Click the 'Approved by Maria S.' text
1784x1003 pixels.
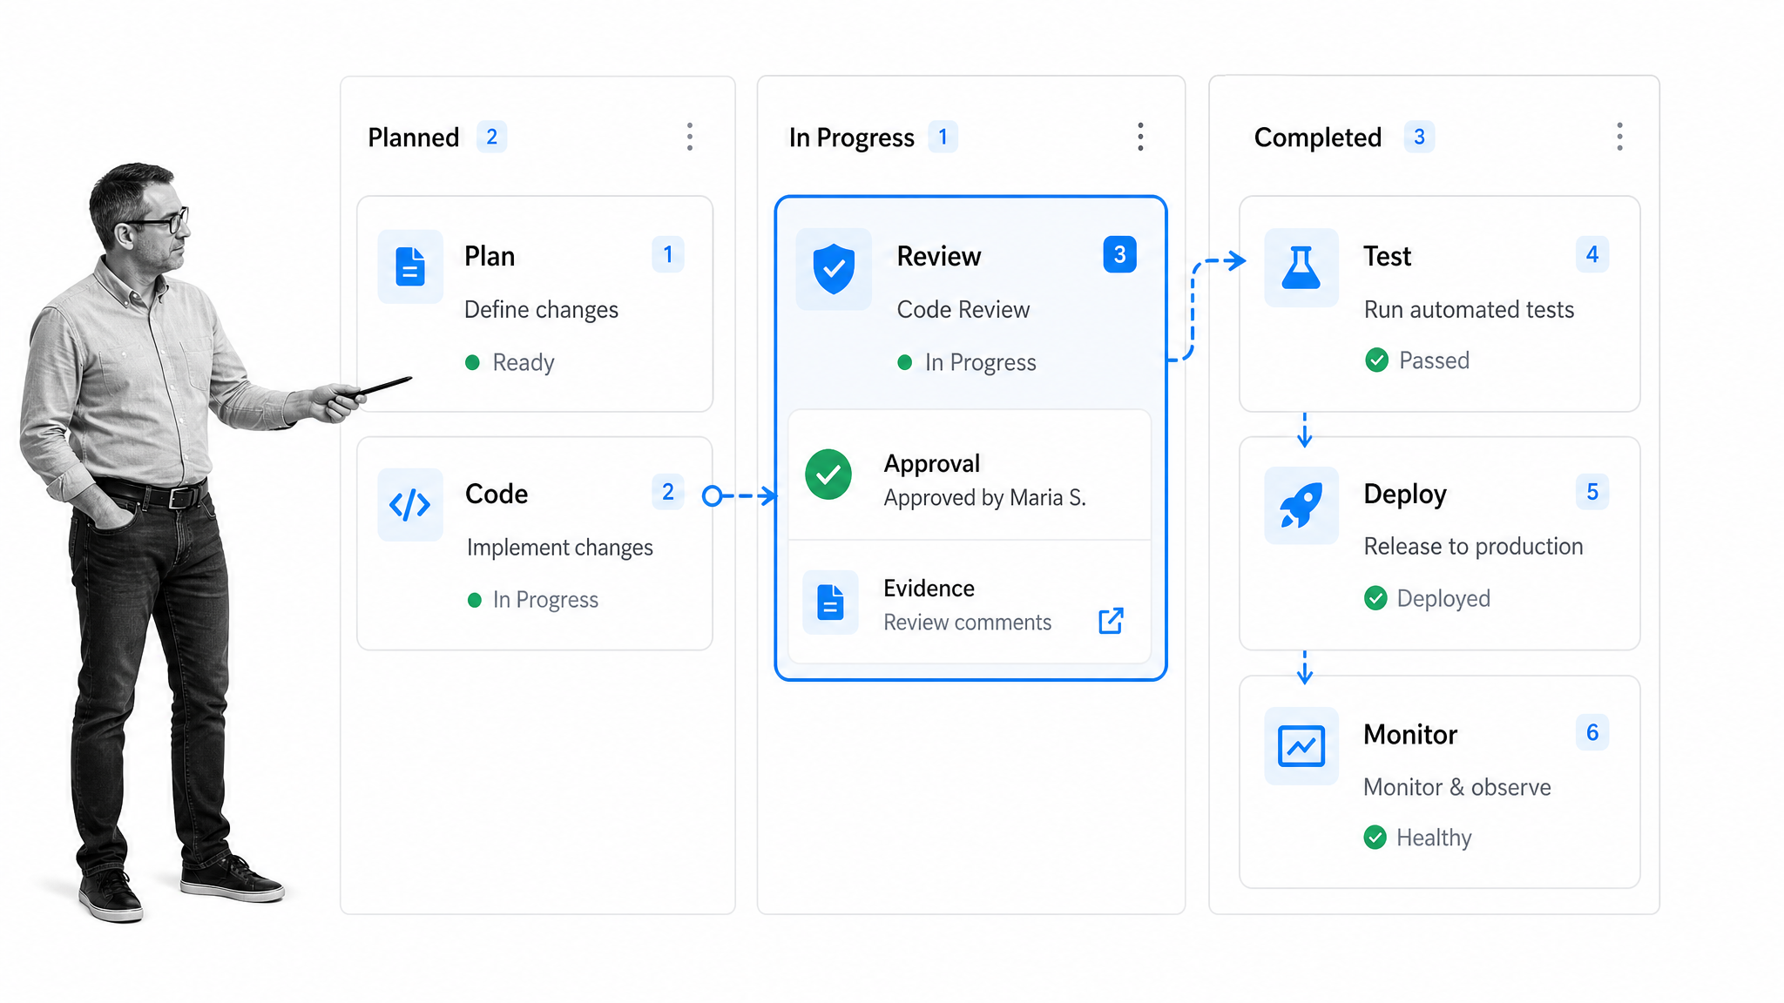point(984,498)
